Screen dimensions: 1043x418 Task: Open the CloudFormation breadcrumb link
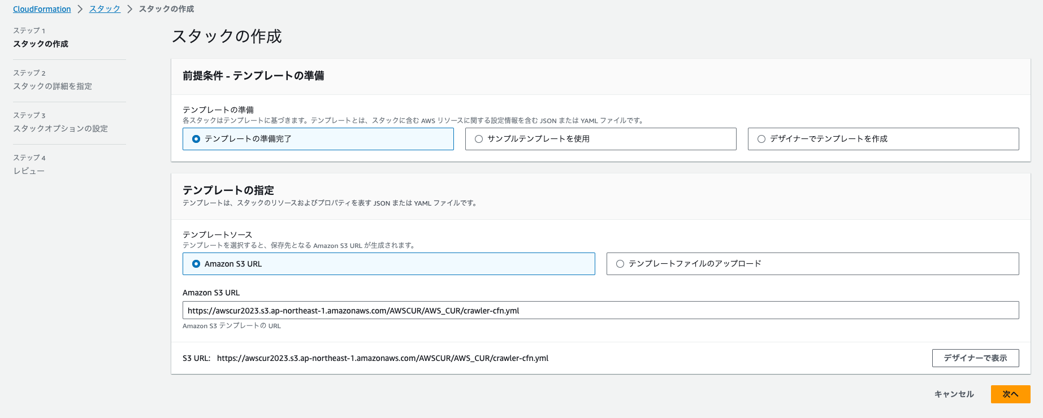pyautogui.click(x=42, y=9)
